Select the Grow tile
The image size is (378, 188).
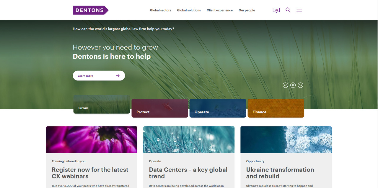[102, 104]
